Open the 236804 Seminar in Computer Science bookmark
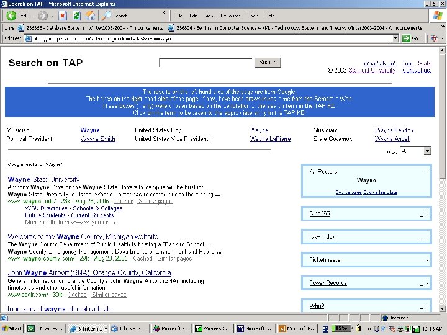Image resolution: width=447 pixels, height=335 pixels. tap(295, 28)
